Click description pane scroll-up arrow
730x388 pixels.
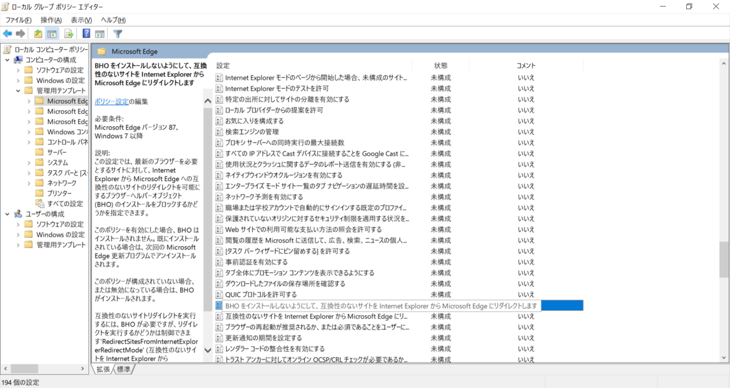207,101
